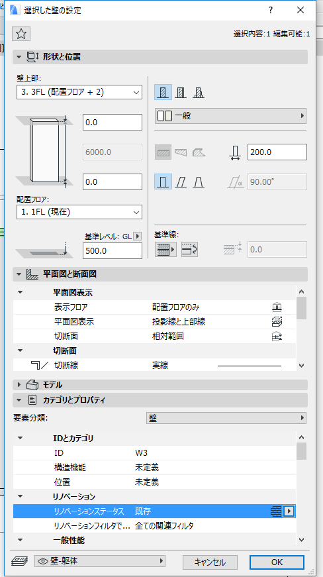Image resolution: width=323 pixels, height=577 pixels.
Task: Open the 配置フロア 1FL dropdown
Action: tap(79, 212)
